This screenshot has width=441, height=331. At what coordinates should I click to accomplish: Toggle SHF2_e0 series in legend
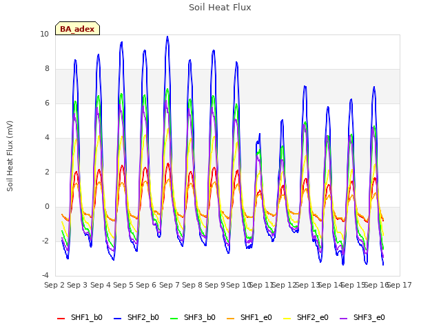tap(306, 318)
